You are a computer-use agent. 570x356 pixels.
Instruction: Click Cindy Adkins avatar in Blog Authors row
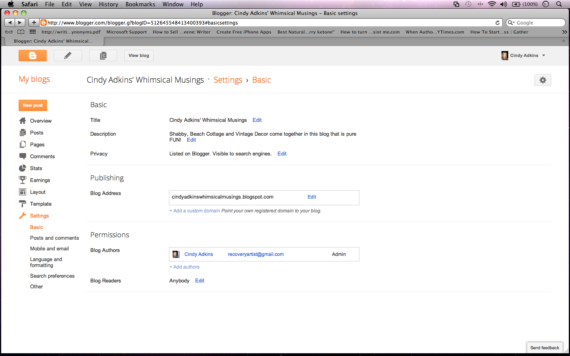click(x=176, y=254)
